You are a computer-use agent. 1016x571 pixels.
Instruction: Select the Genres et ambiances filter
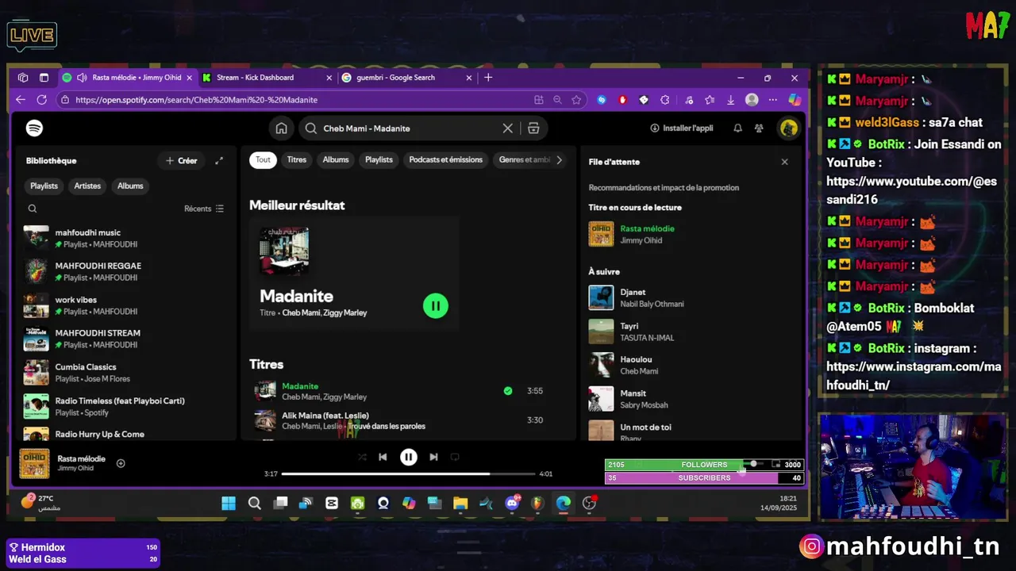(524, 160)
